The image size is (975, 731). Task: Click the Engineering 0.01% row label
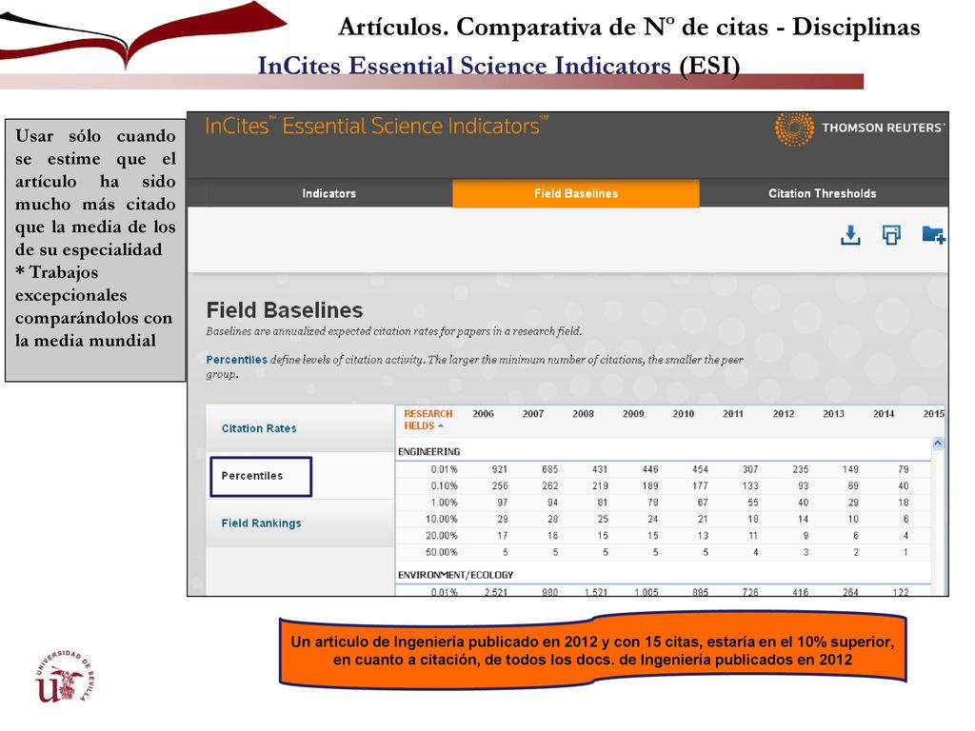point(444,469)
